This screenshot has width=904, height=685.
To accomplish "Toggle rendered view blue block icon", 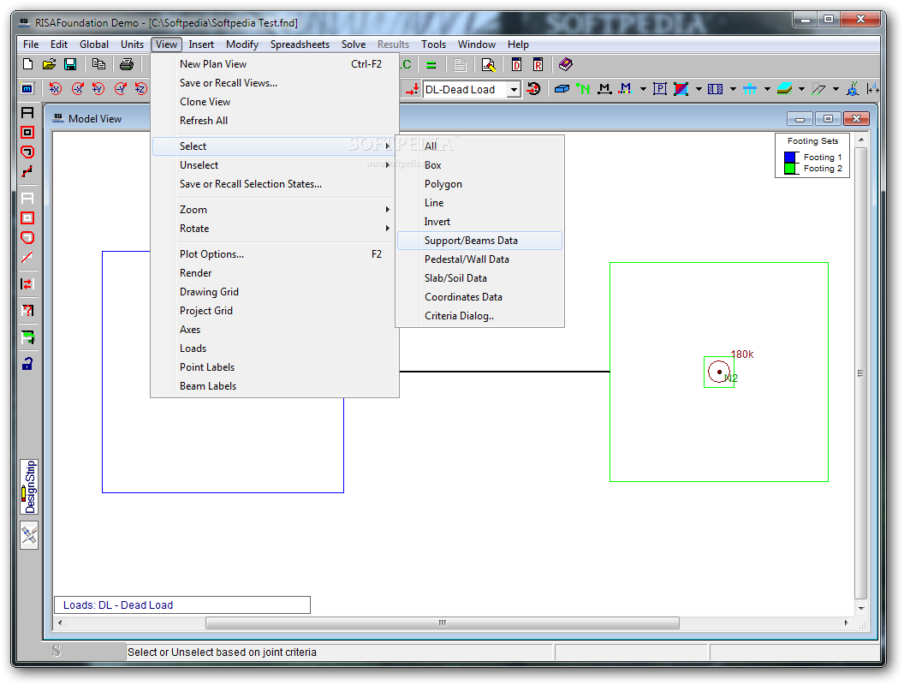I will point(562,89).
